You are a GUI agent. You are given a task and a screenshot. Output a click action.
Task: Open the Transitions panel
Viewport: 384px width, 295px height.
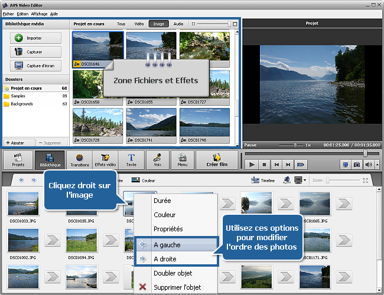coord(80,159)
